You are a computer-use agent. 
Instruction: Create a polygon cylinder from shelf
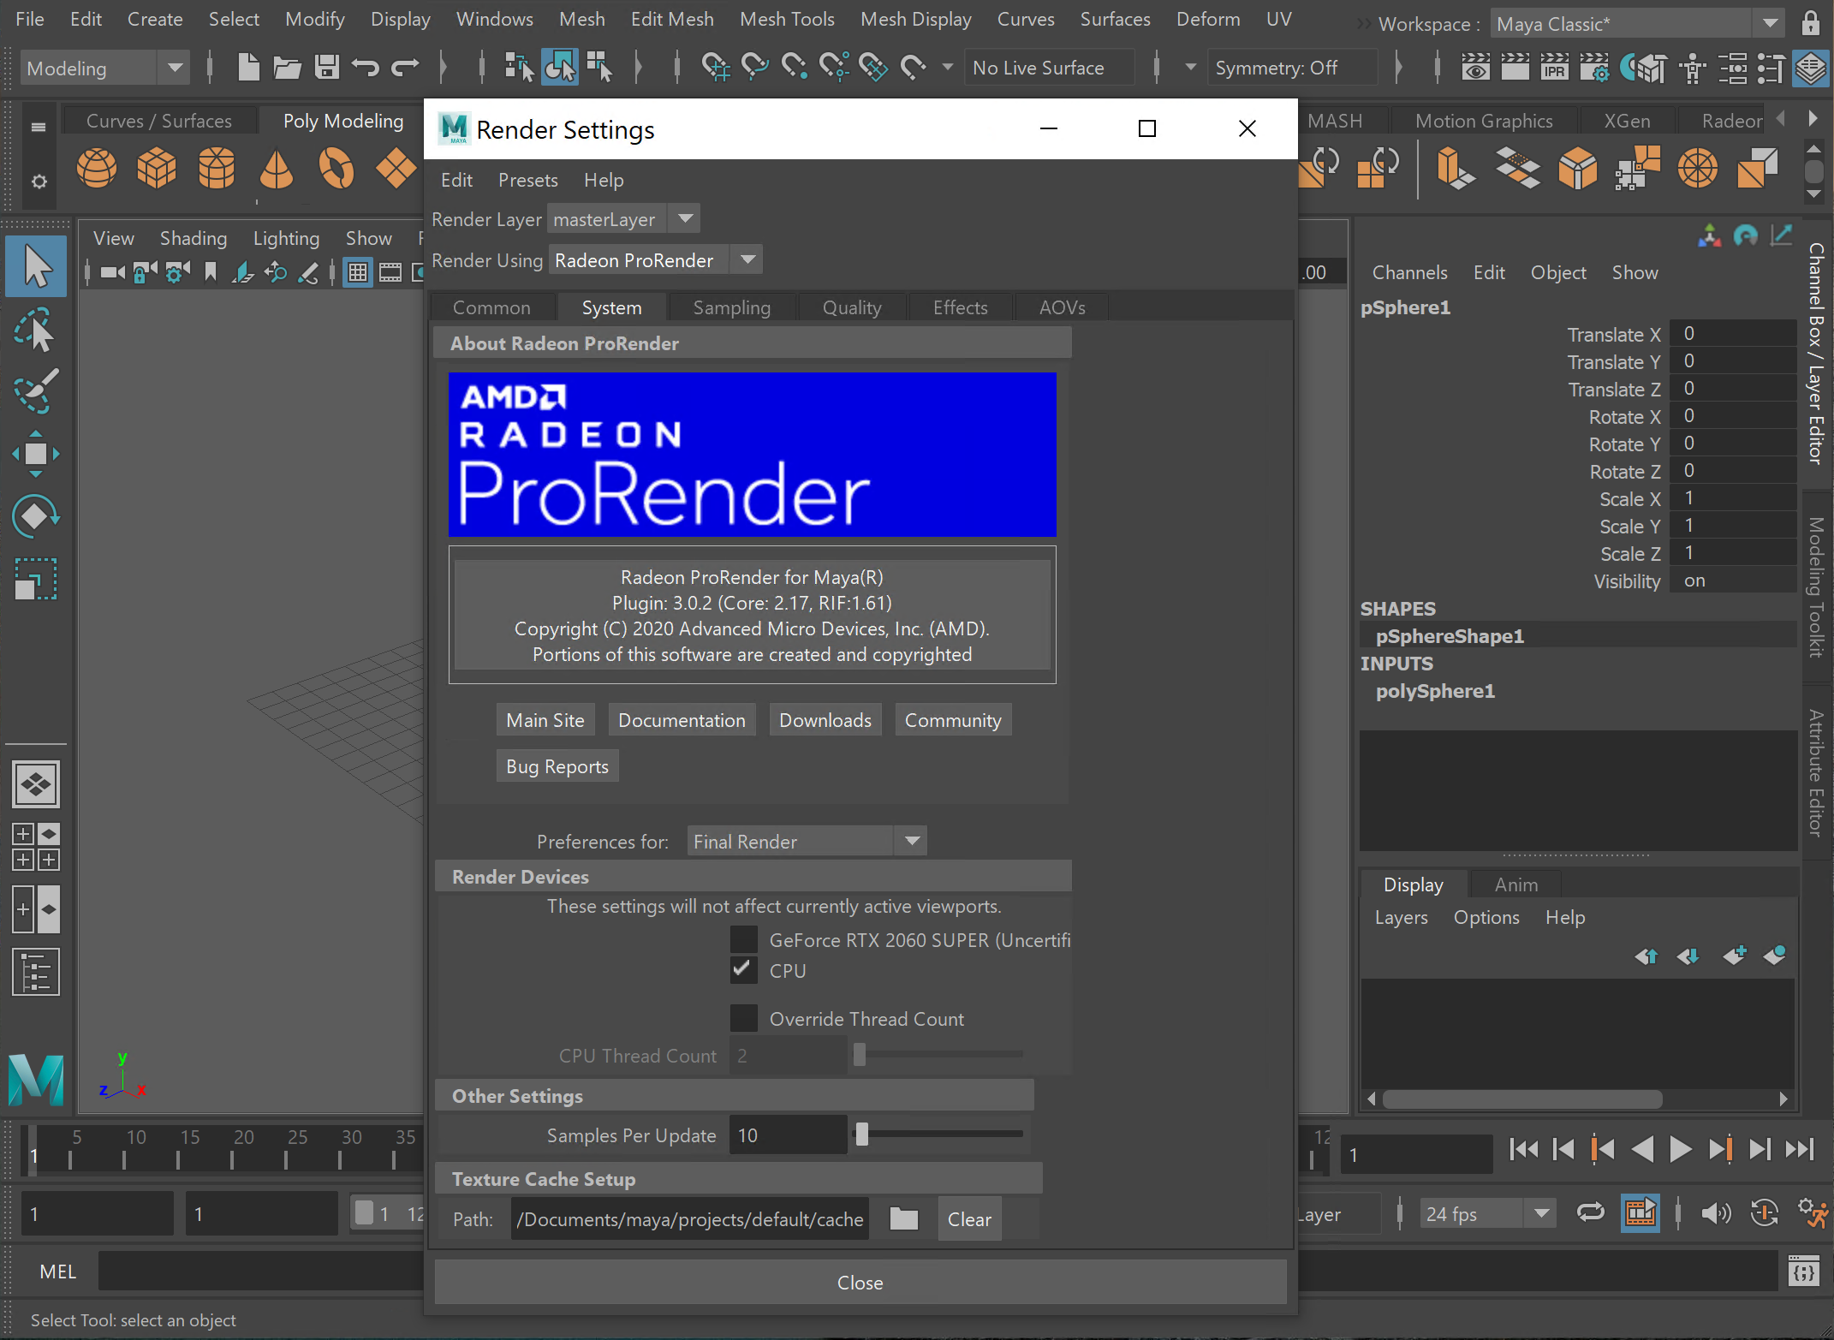tap(217, 168)
